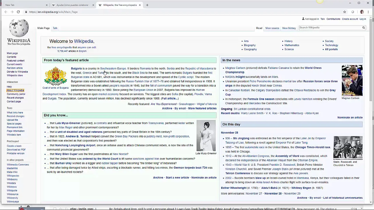Click What links here tool
The width and height of the screenshot is (374, 210).
pyautogui.click(x=15, y=113)
